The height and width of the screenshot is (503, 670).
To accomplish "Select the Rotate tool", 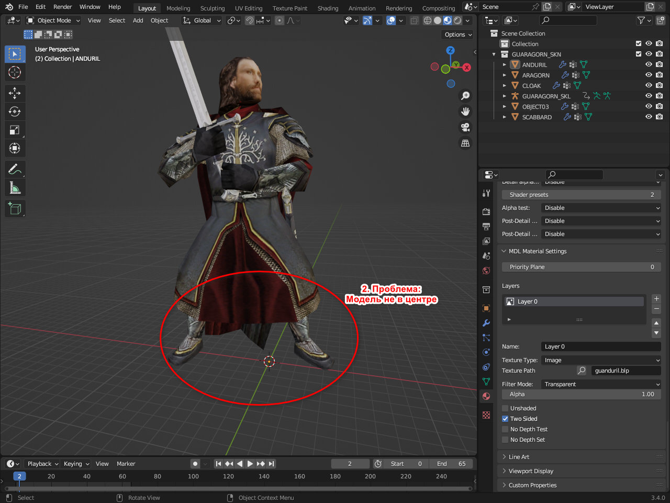I will coord(15,111).
